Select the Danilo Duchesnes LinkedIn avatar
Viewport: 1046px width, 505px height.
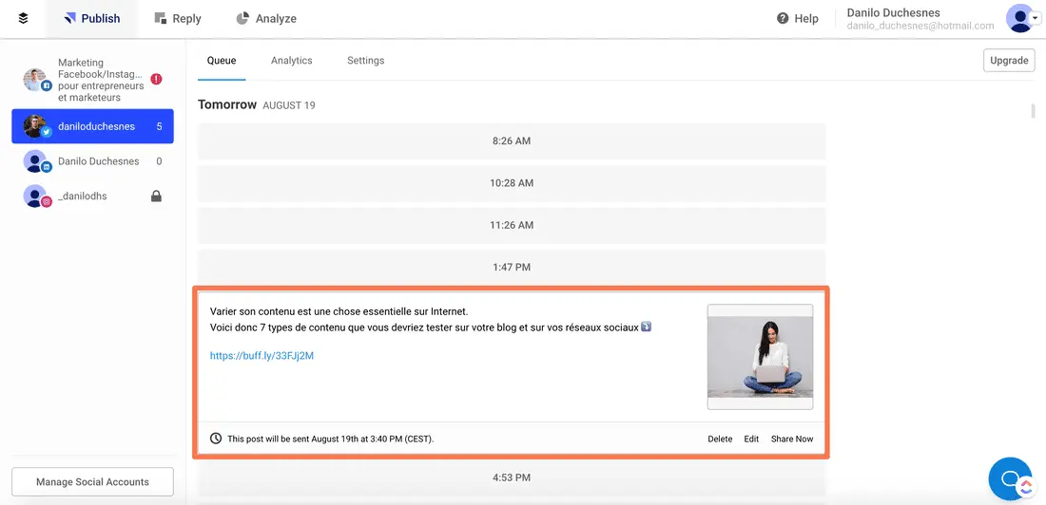coord(36,161)
